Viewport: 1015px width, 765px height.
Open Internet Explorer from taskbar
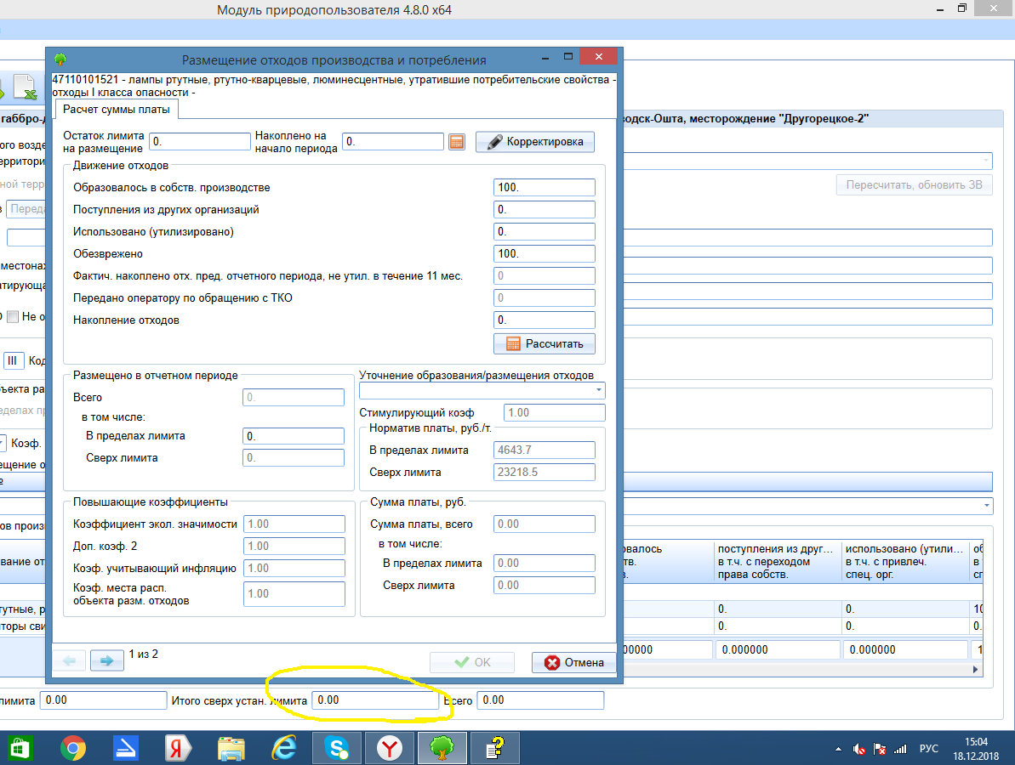(x=284, y=749)
